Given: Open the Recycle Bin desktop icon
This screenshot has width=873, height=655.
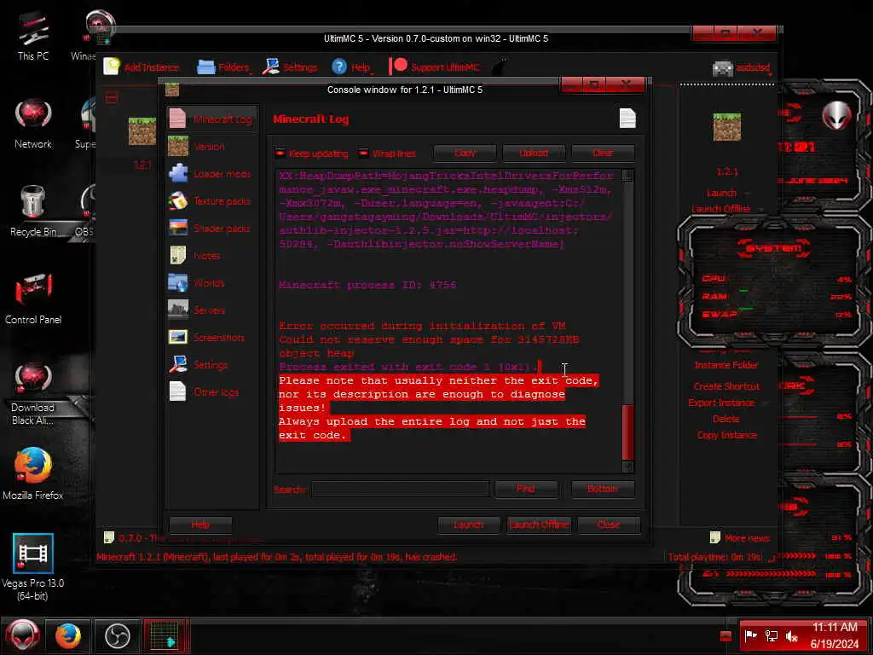Looking at the screenshot, I should (x=33, y=212).
